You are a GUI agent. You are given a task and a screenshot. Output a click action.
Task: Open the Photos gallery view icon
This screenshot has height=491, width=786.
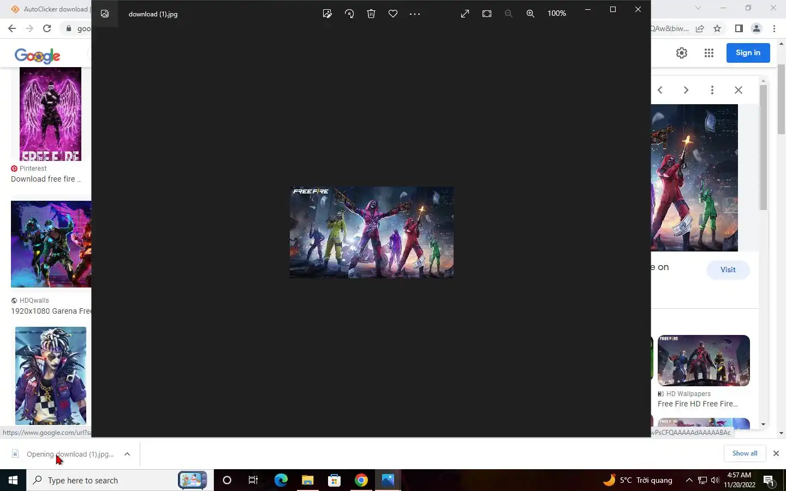(x=105, y=14)
